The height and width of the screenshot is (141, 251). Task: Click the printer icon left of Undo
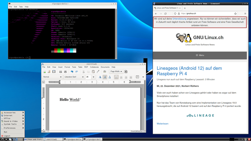click(x=65, y=72)
